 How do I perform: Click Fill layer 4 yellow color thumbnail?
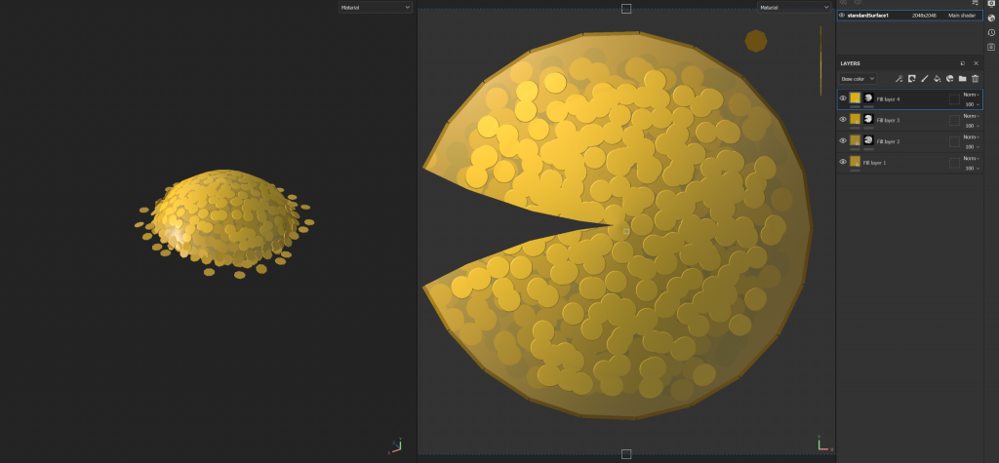[x=855, y=97]
